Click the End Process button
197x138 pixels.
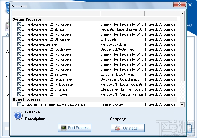coord(75,128)
